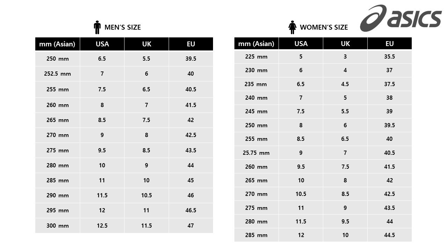Select the men's mm (Asian) column header
Screen dimensions: 447x251
[57, 44]
